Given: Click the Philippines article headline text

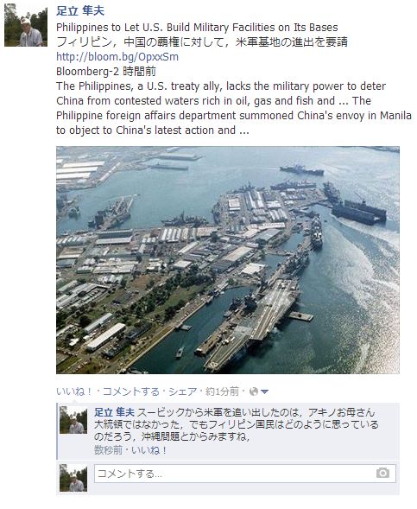Looking at the screenshot, I should pos(197,28).
